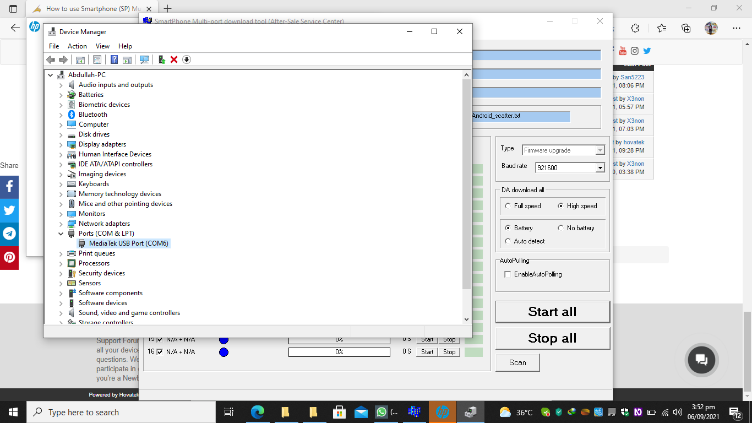Open the Type Firmware upgrade dropdown
Viewport: 752px width, 423px height.
click(x=600, y=150)
